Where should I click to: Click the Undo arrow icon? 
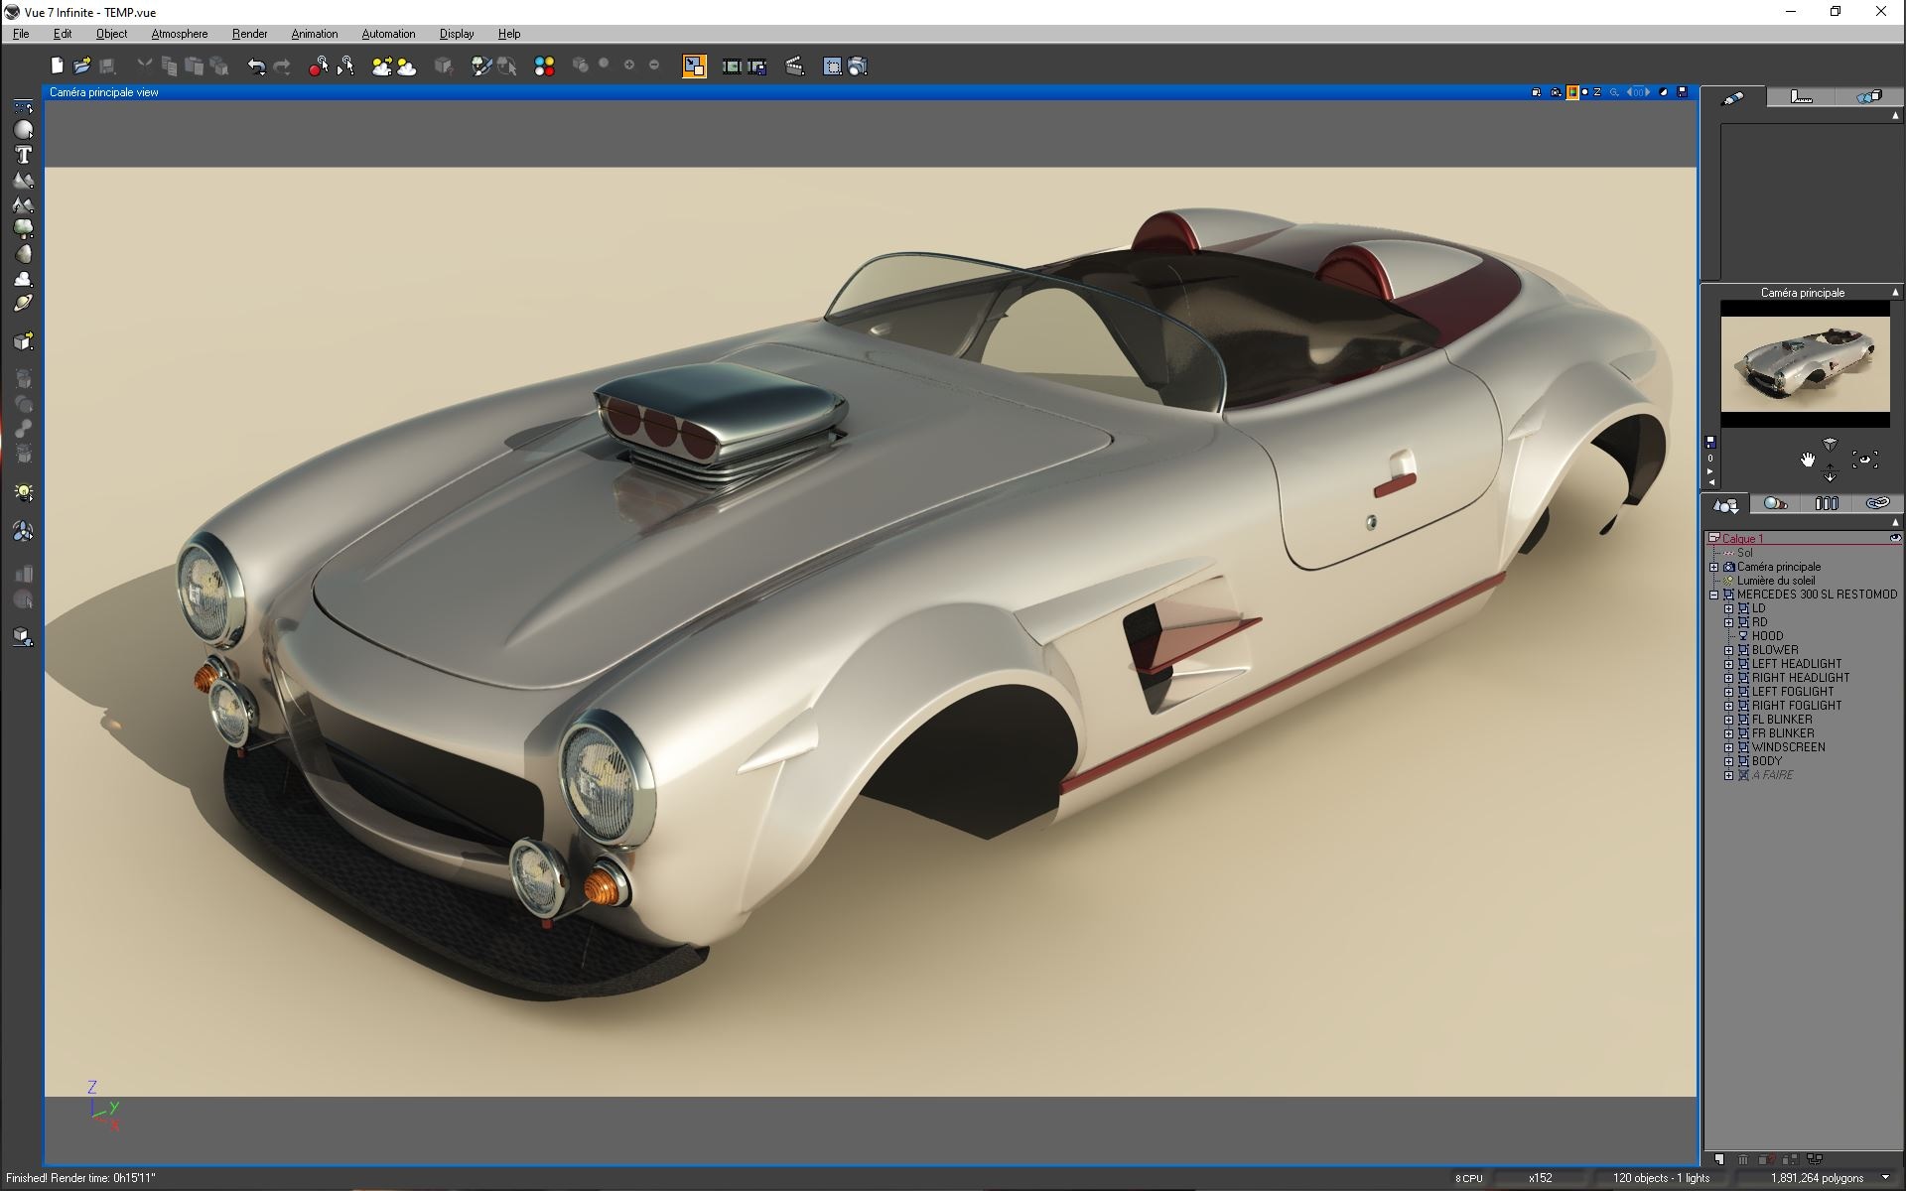tap(256, 66)
